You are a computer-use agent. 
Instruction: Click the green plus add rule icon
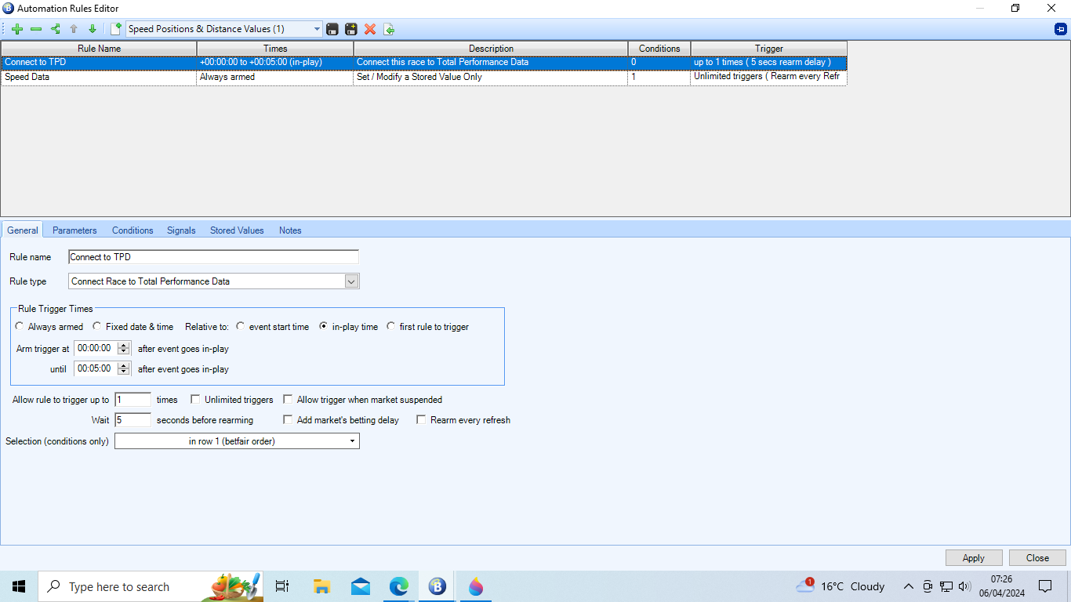[17, 29]
